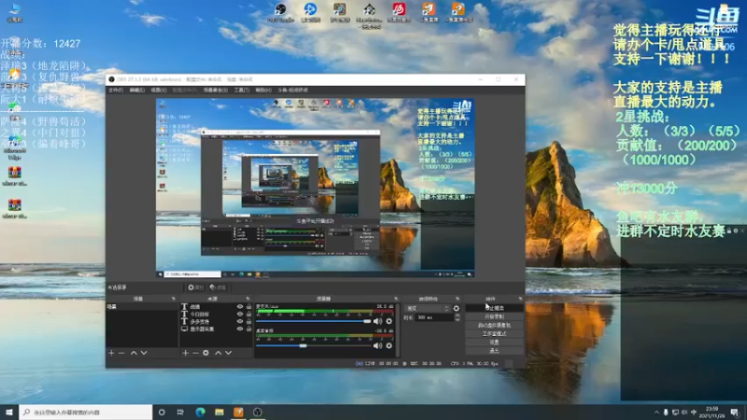Click 开始录制 to start recording
Screen dimensions: 747x420
pyautogui.click(x=494, y=316)
